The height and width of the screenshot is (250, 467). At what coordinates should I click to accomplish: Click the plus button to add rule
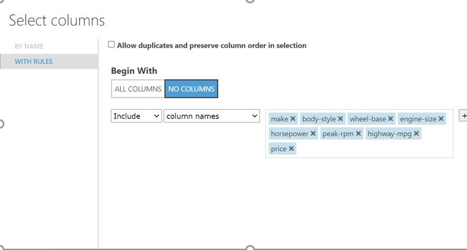(x=464, y=116)
